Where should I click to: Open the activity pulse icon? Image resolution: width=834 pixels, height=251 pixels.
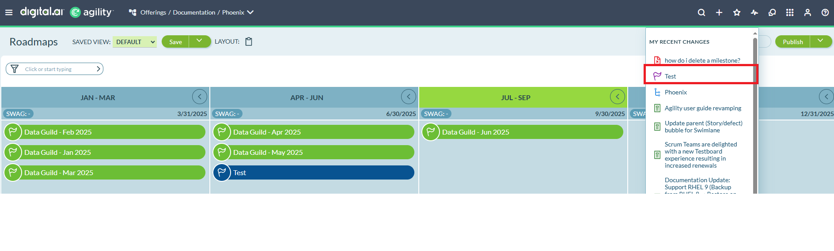pos(754,12)
